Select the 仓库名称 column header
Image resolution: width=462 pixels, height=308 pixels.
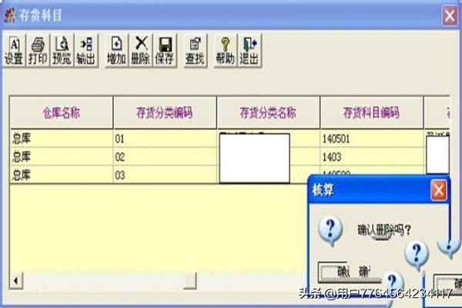coord(62,112)
